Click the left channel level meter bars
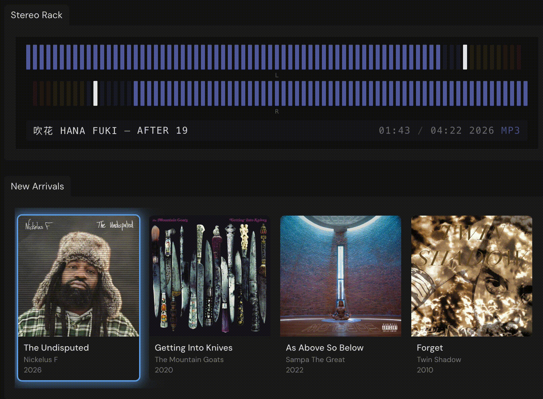The width and height of the screenshot is (543, 399). [x=274, y=57]
